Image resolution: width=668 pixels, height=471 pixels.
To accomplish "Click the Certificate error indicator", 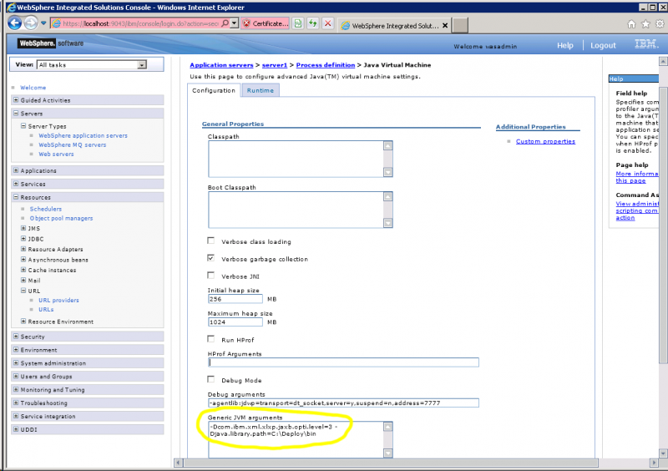I will pyautogui.click(x=267, y=24).
